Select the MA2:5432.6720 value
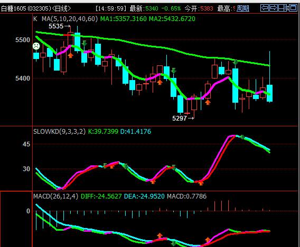Image resolution: width=300 pixels, height=247 pixels. (172, 19)
